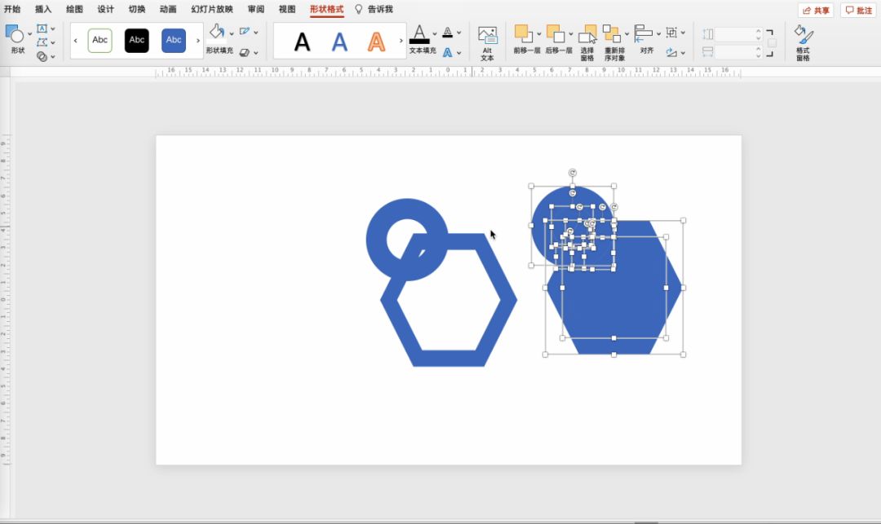
Task: Click the 形状填充 paint bucket icon
Action: point(217,33)
